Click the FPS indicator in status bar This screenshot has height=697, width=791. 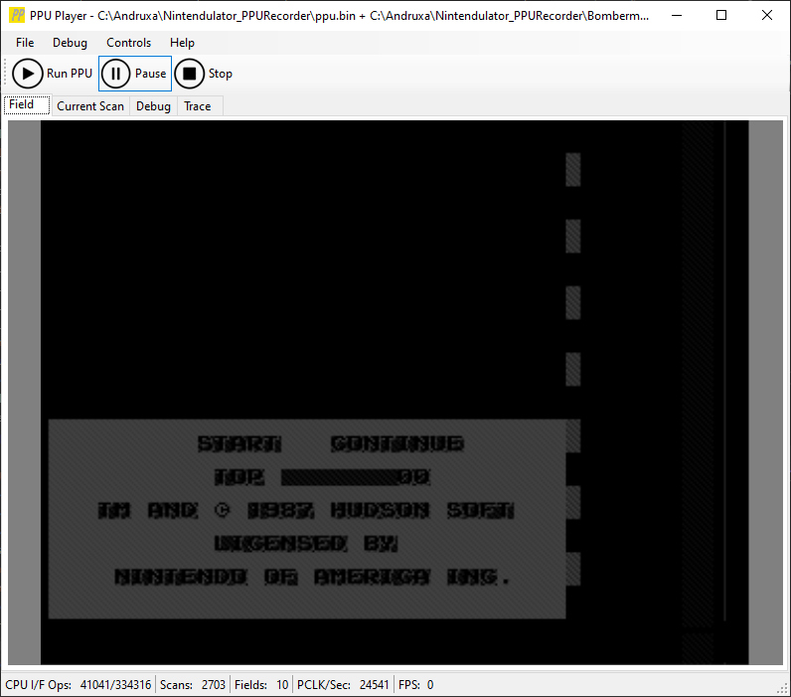click(x=415, y=685)
